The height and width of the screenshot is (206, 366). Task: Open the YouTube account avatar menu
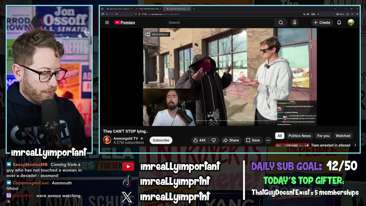pos(351,22)
